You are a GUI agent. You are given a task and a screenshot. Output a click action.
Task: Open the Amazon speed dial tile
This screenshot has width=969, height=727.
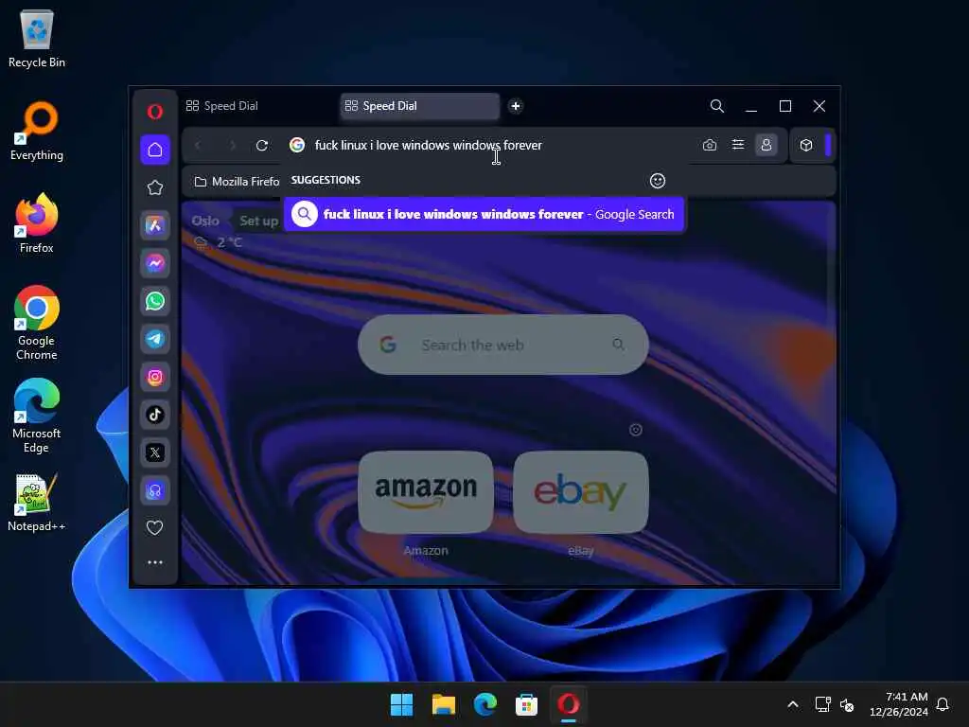pos(426,492)
